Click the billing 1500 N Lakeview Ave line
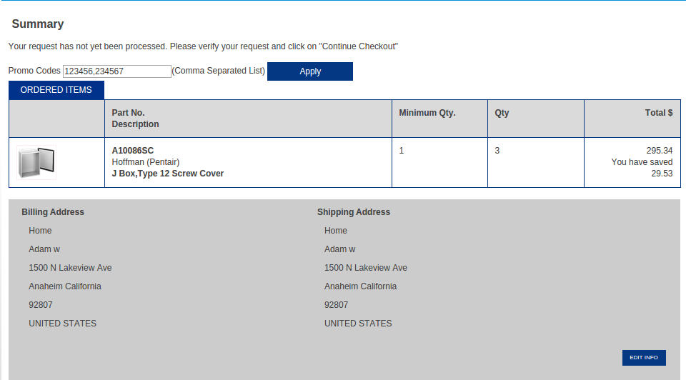 pos(70,268)
